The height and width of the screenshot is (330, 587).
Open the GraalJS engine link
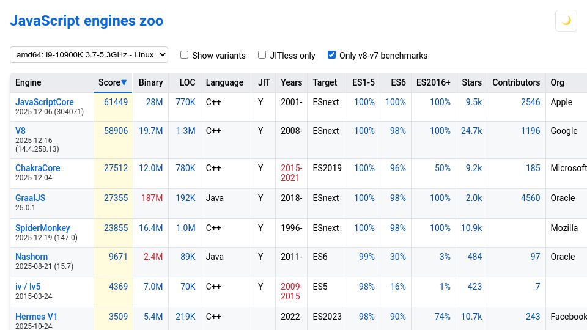[x=30, y=198]
